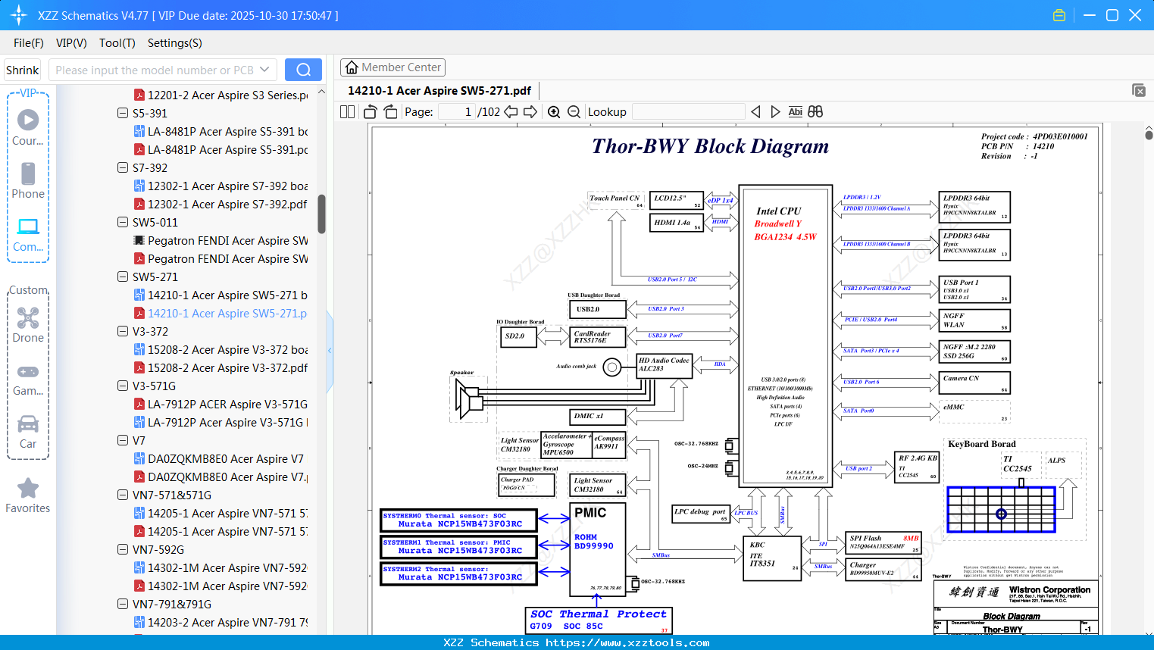The image size is (1154, 650).
Task: Click the Page number field
Action: pos(456,112)
